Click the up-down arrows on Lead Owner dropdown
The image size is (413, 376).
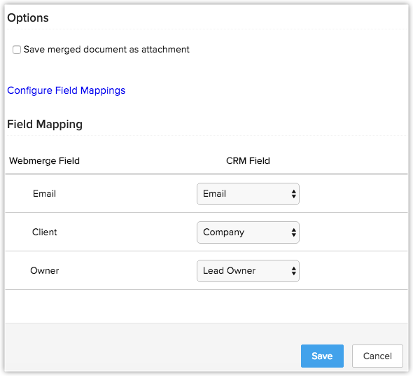(x=294, y=271)
